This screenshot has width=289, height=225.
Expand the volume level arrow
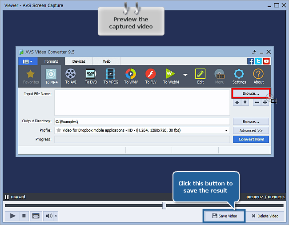[56, 216]
